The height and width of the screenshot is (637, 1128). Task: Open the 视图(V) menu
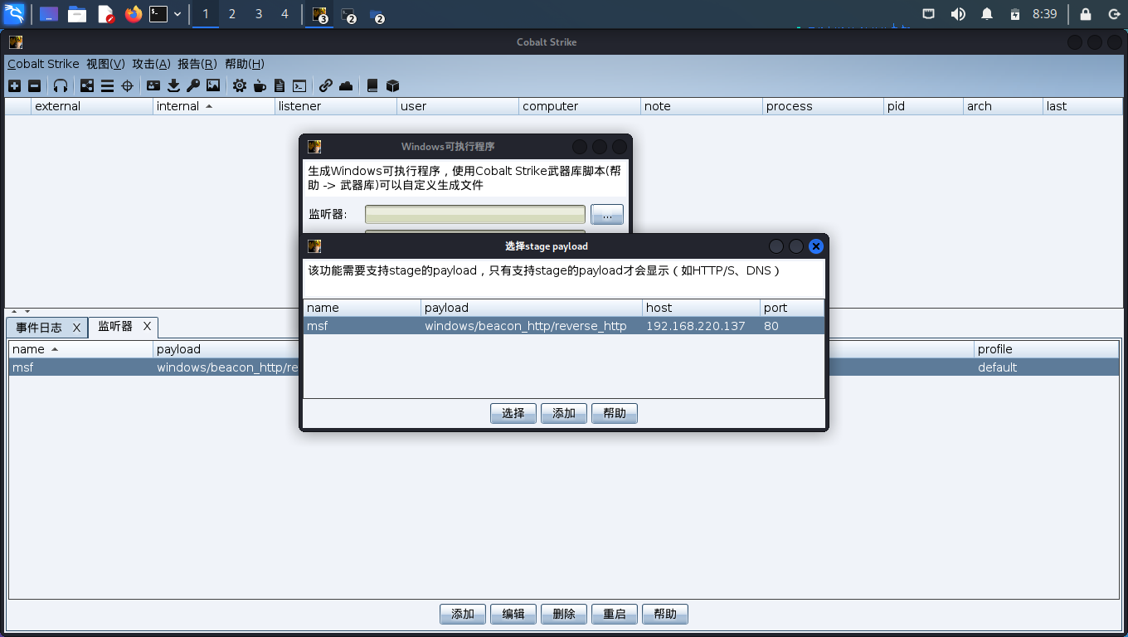[x=105, y=64]
